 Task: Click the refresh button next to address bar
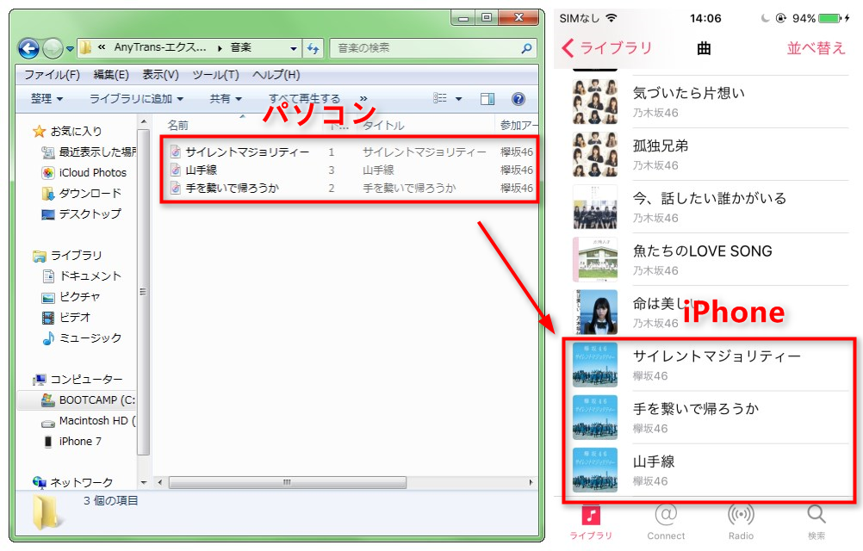pyautogui.click(x=314, y=48)
